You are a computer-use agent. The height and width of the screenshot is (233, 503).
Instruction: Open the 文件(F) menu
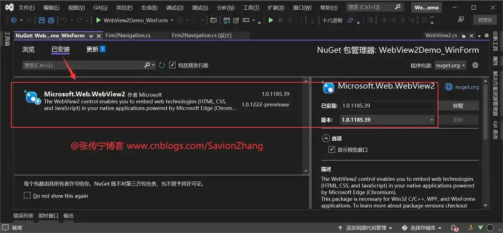[x=27, y=7]
